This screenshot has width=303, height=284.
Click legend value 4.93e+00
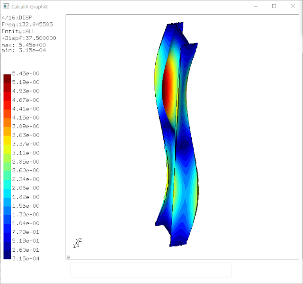(x=26, y=91)
